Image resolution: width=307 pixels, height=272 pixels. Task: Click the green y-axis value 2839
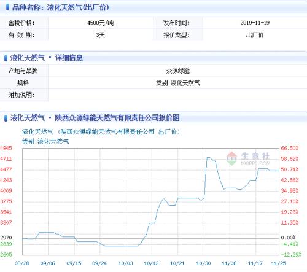tap(6, 244)
